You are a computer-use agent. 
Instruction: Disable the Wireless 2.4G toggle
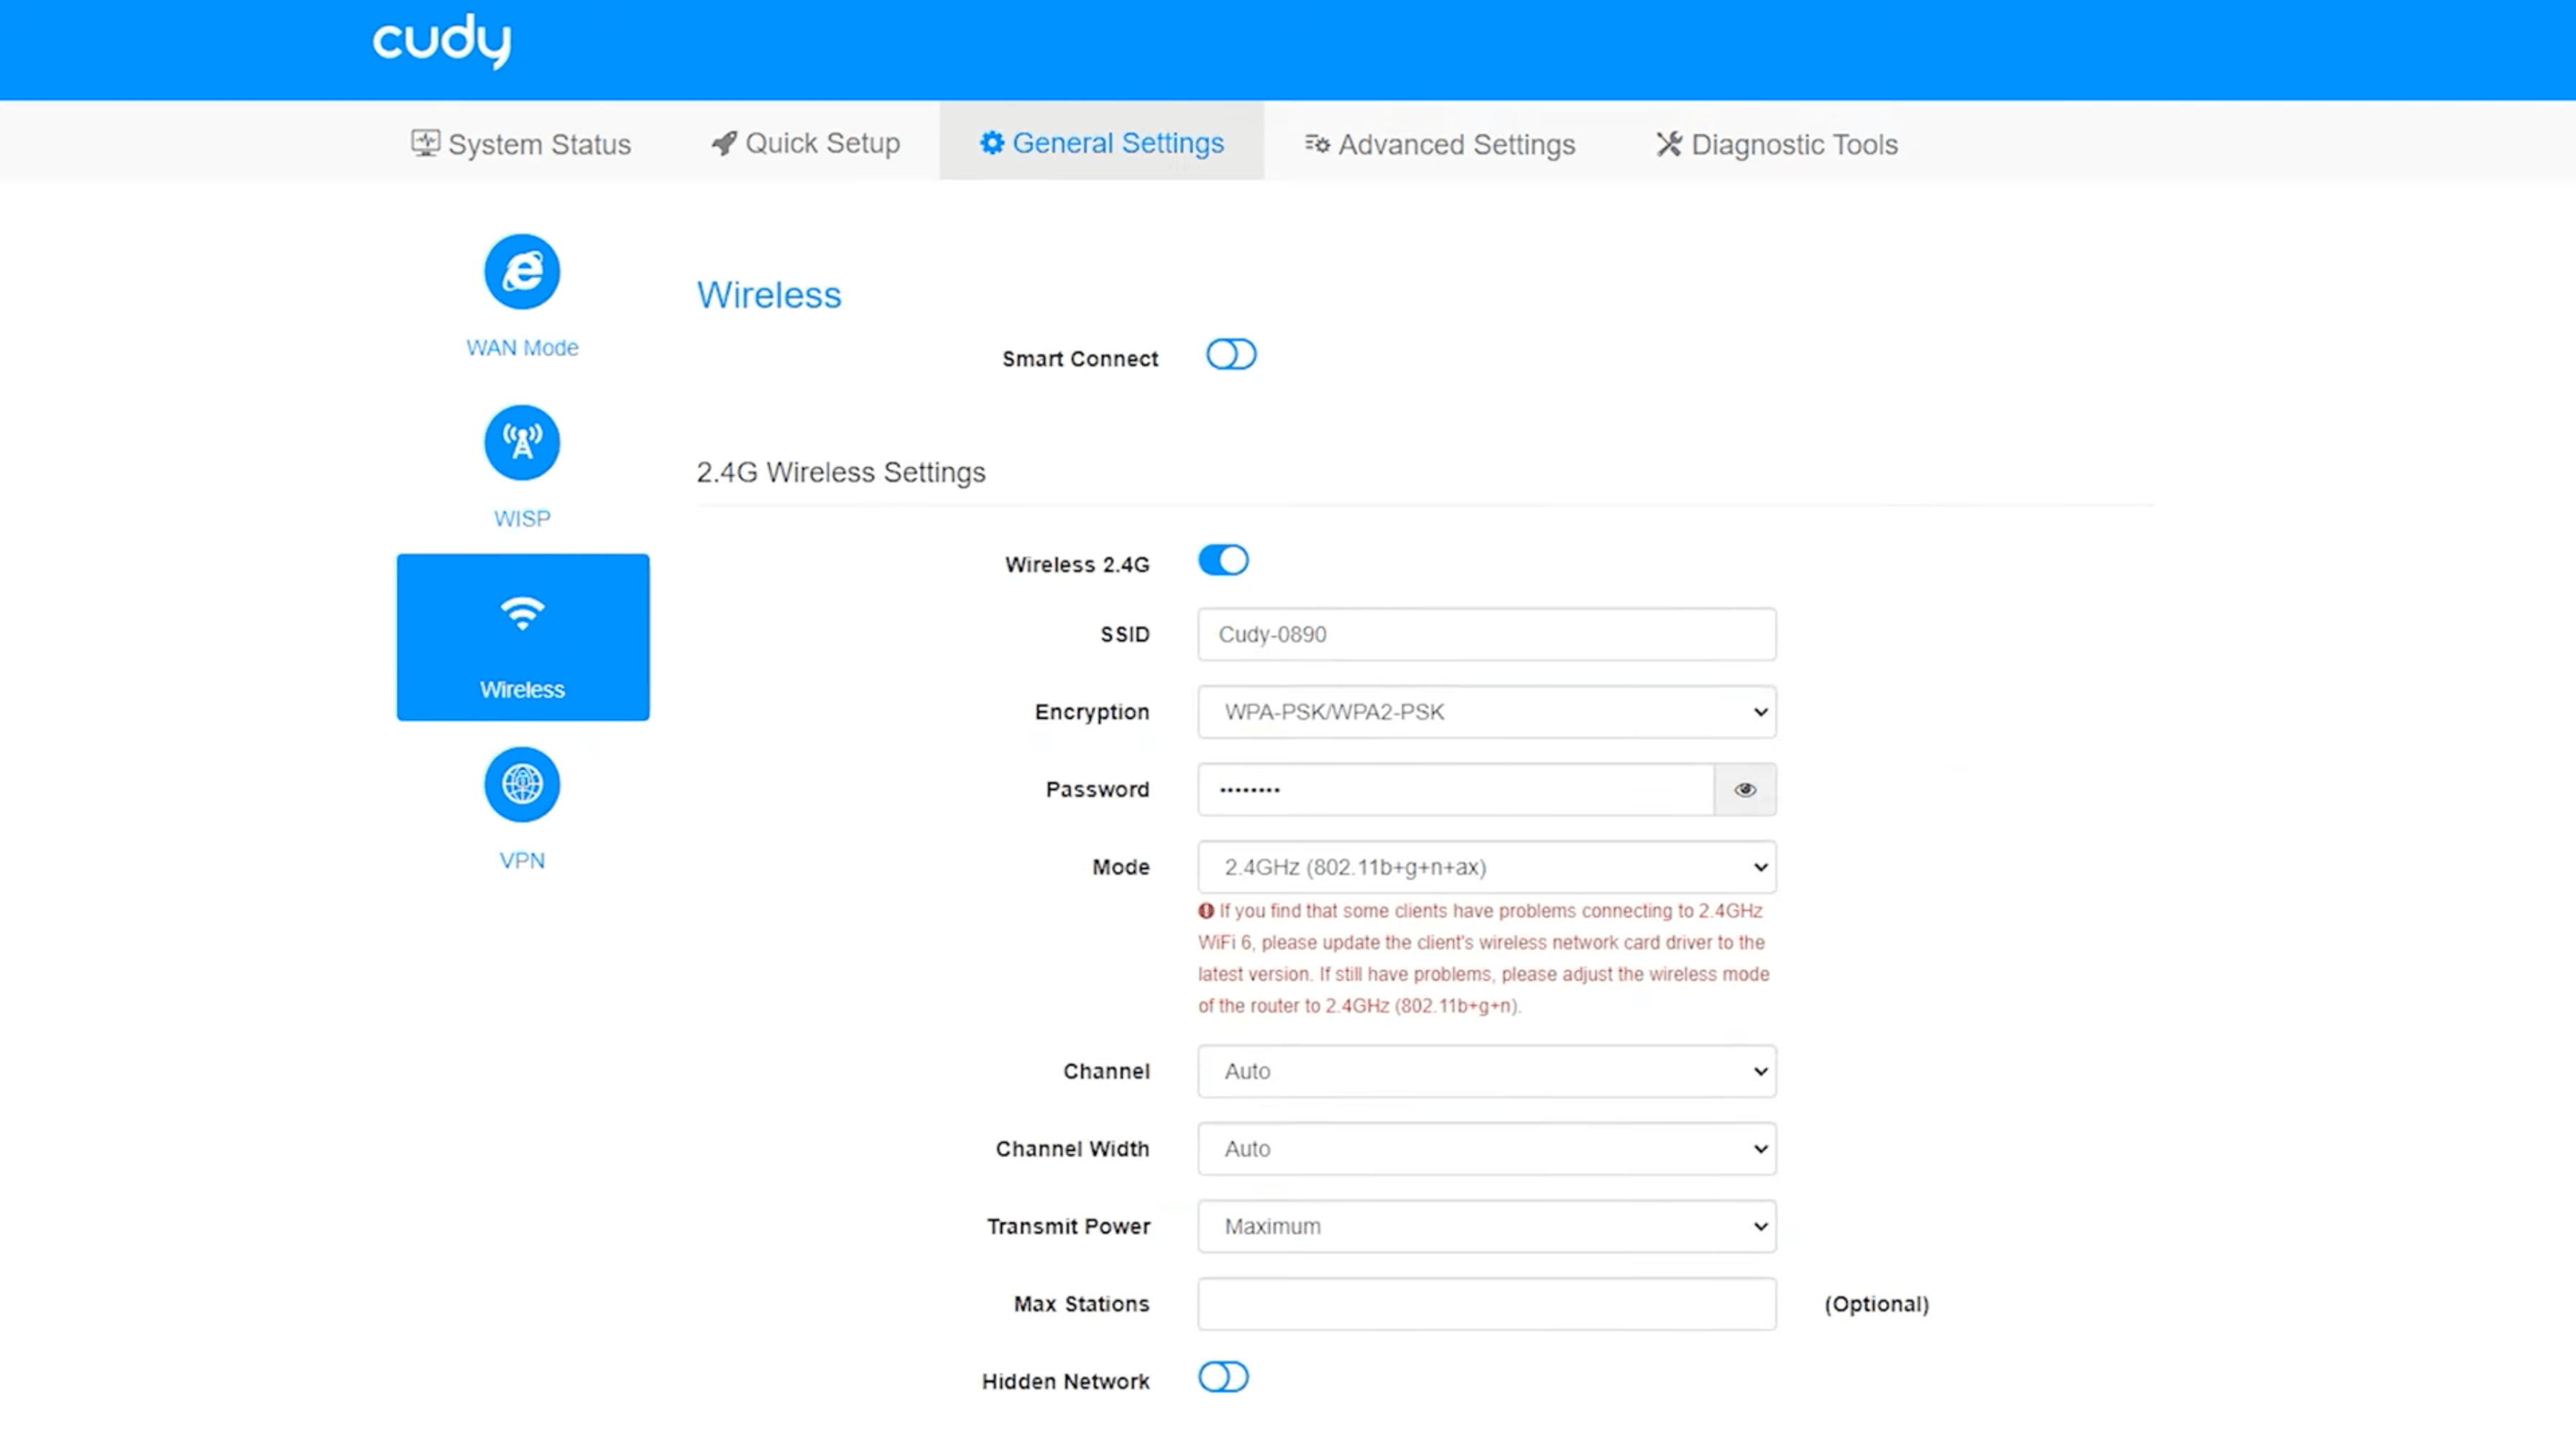pyautogui.click(x=1223, y=561)
